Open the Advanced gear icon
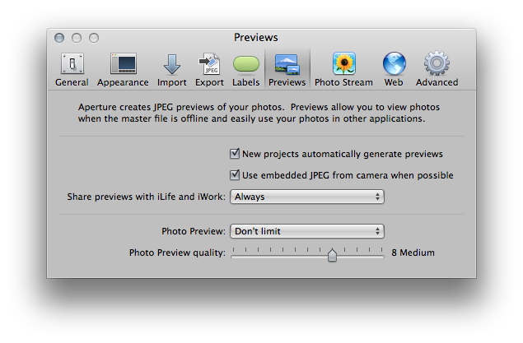Image resolution: width=523 pixels, height=343 pixels. [437, 63]
